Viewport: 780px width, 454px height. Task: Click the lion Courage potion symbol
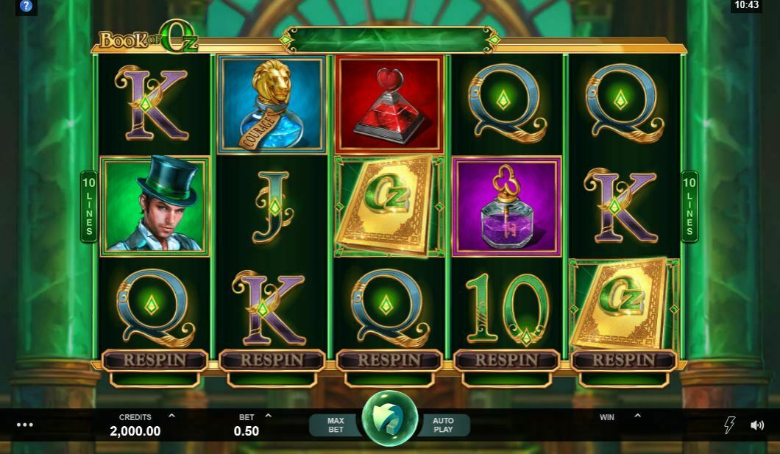pos(272,104)
